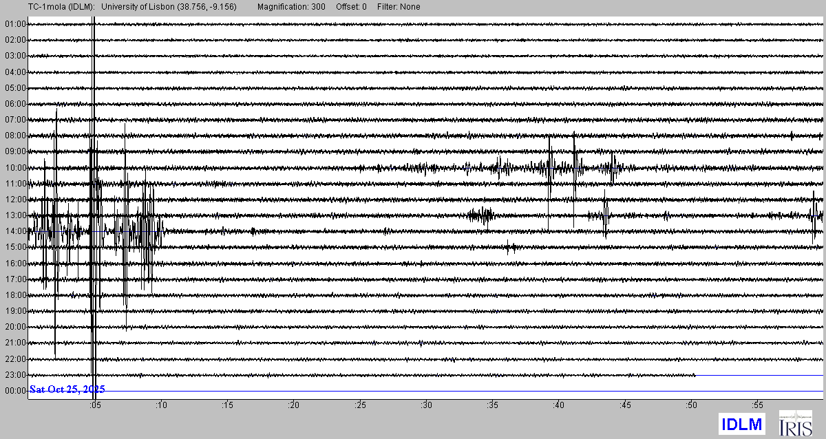826x439 pixels.
Task: Select the 14:00 hour row label
Action: [x=15, y=232]
